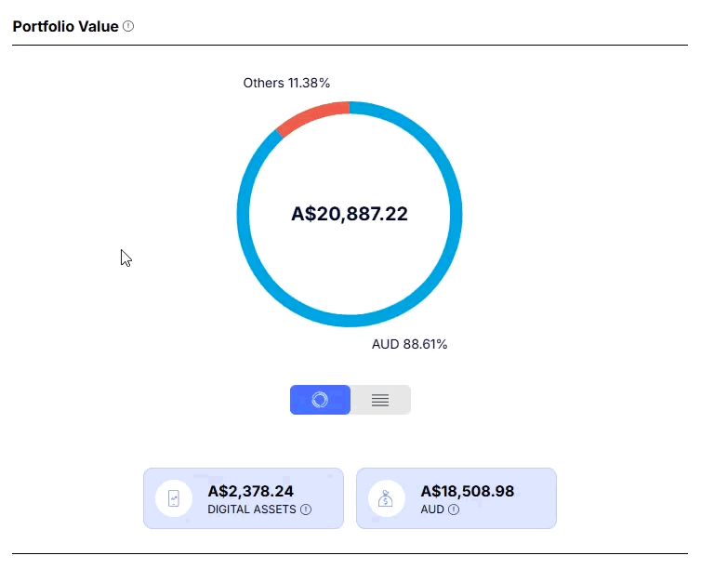
Task: Select the A$2,378.24 digital assets card
Action: click(244, 498)
